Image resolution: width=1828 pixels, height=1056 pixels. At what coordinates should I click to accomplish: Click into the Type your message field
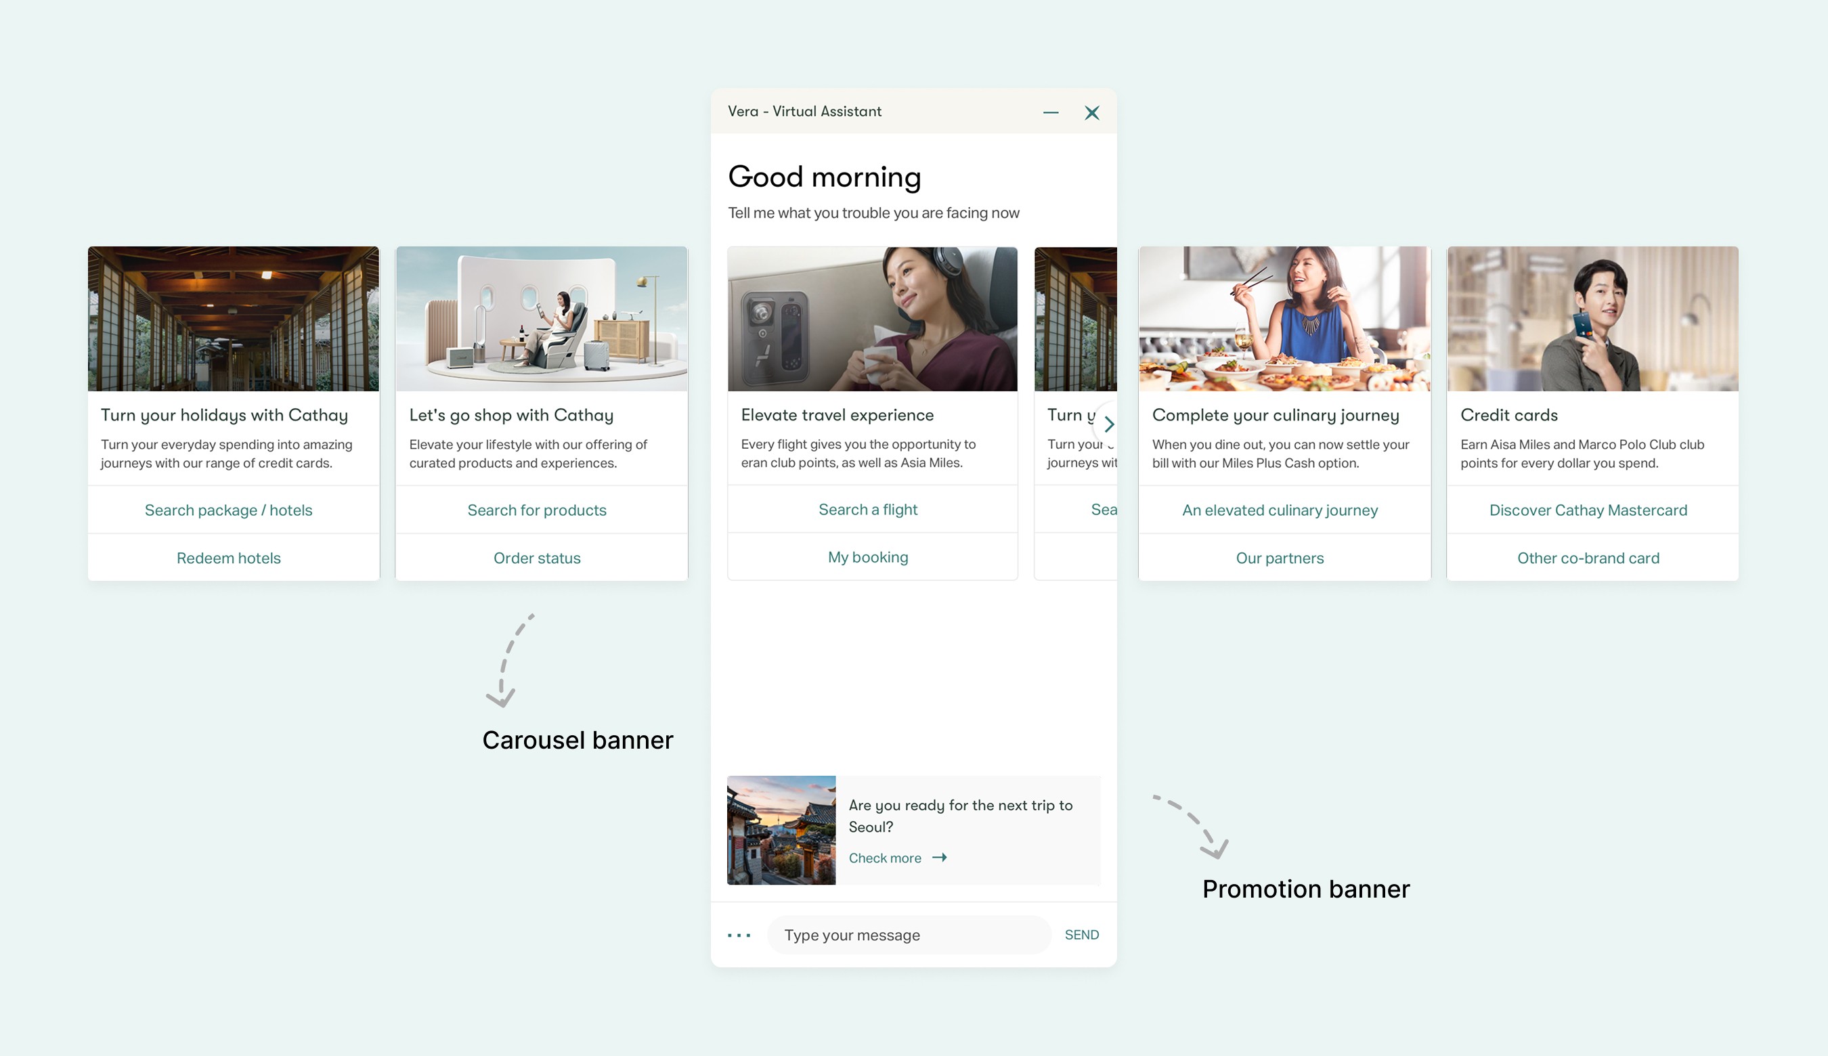click(x=909, y=935)
